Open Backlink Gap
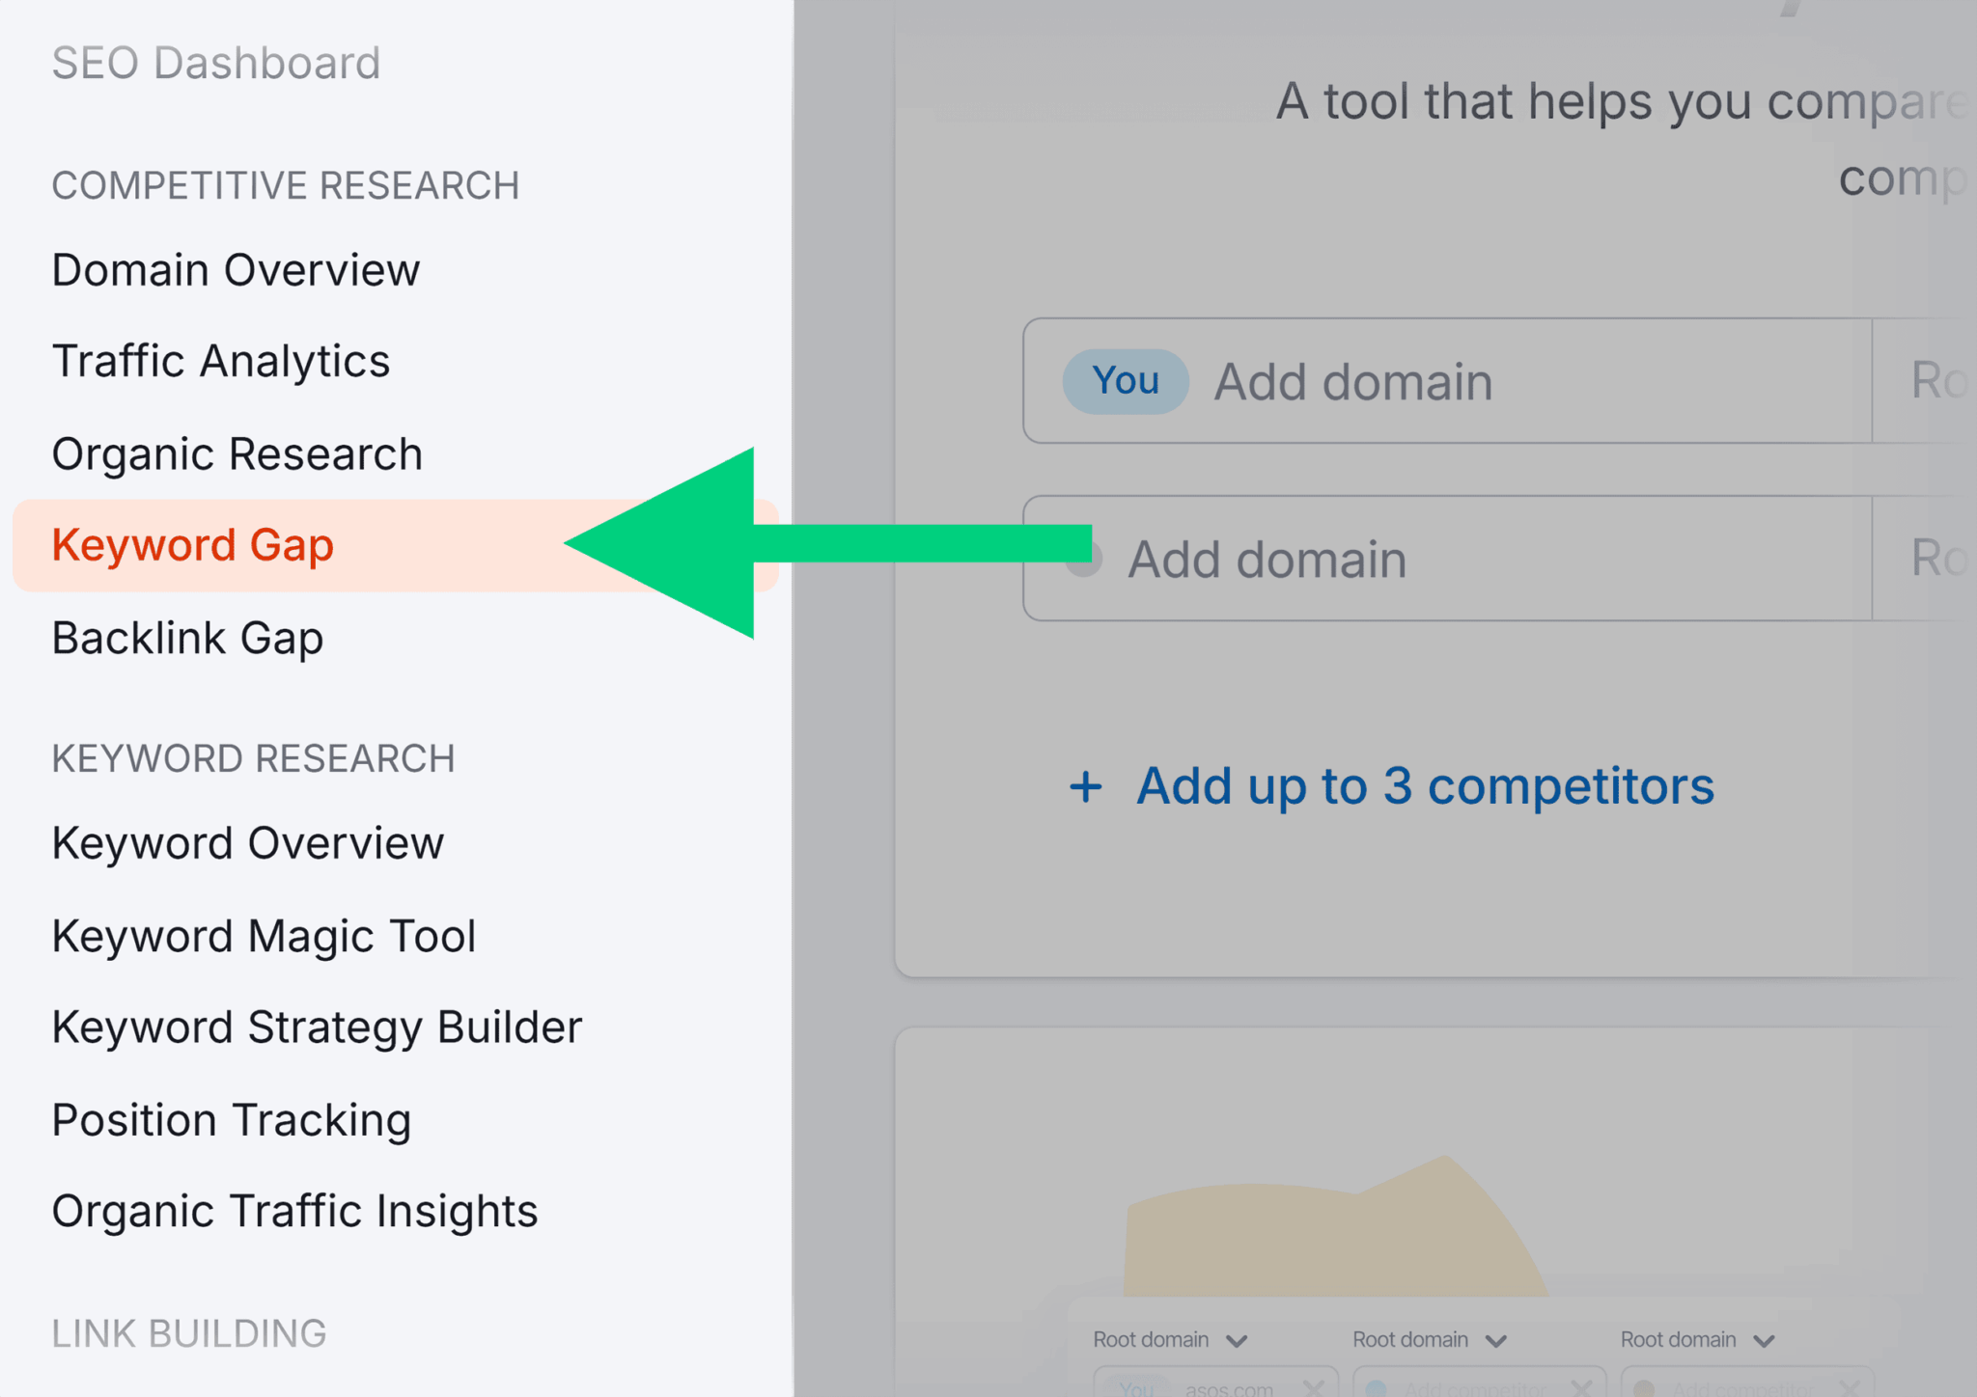 pyautogui.click(x=188, y=639)
